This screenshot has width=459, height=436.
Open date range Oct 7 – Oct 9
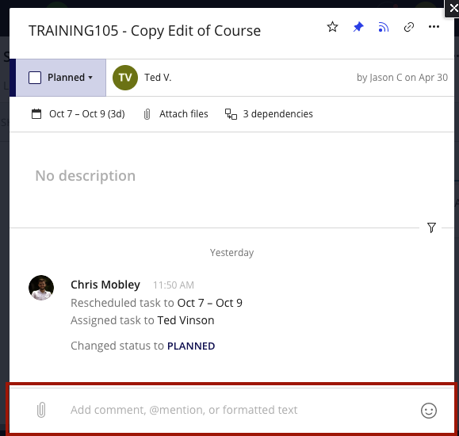coord(87,114)
